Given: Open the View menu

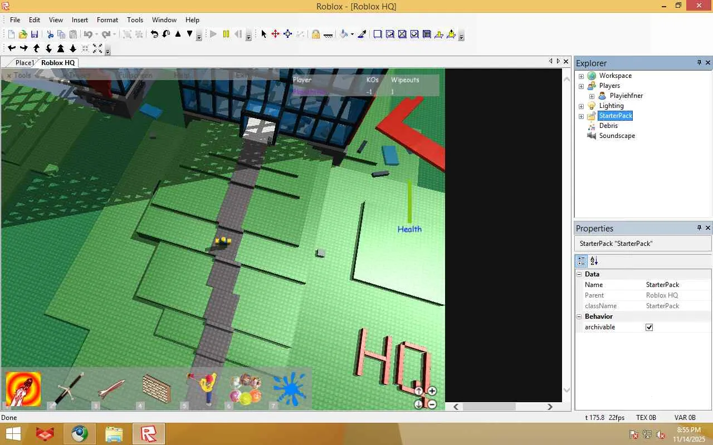Looking at the screenshot, I should [x=56, y=19].
